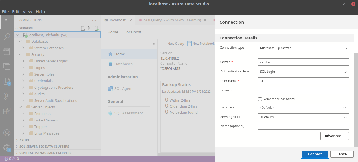Click the New Notebook toolbar button
Image resolution: width=358 pixels, height=162 pixels.
[201, 44]
